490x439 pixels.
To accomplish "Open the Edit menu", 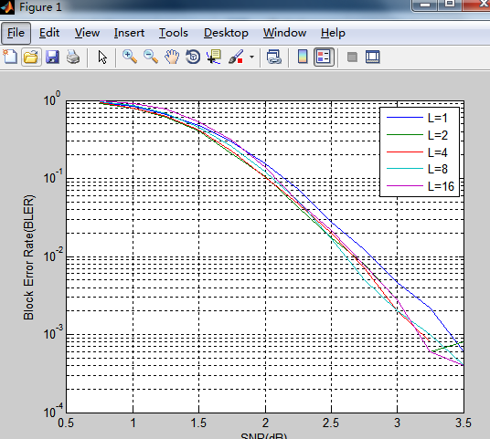I will pos(49,33).
